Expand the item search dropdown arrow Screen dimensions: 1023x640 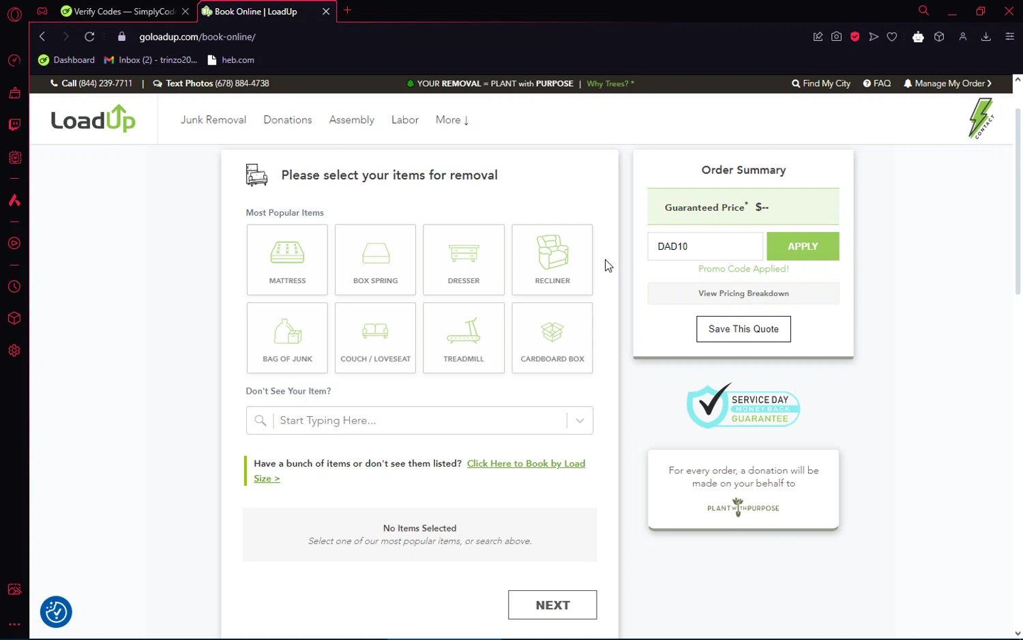[580, 420]
